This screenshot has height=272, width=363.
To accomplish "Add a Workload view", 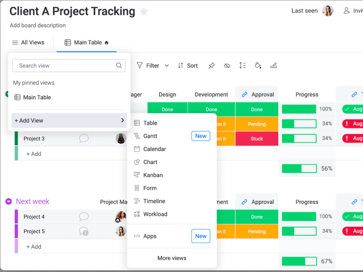I will tap(172, 214).
